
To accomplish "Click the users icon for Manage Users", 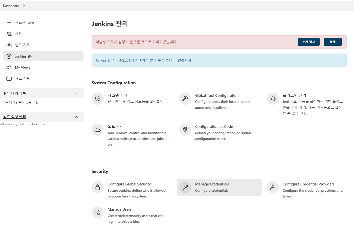I will (98, 212).
